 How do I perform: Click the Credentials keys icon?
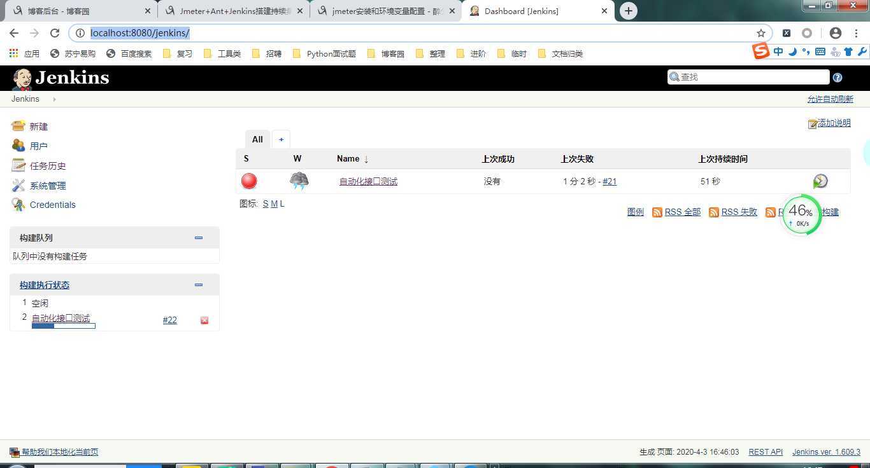click(x=18, y=204)
